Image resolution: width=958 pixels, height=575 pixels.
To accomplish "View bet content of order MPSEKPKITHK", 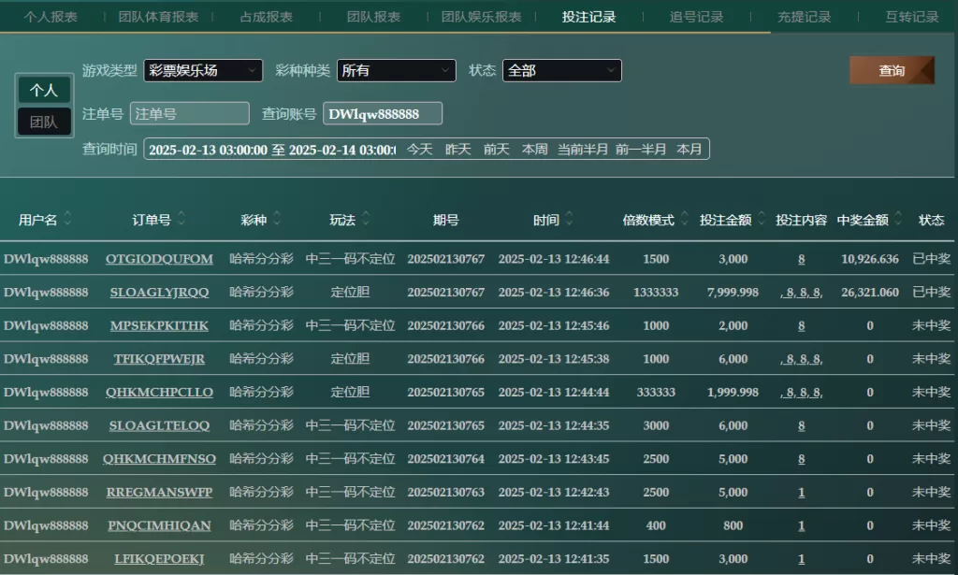I will pyautogui.click(x=801, y=325).
